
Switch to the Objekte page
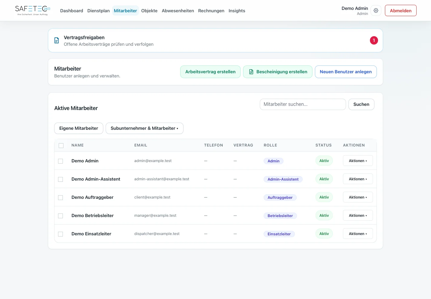coord(149,11)
